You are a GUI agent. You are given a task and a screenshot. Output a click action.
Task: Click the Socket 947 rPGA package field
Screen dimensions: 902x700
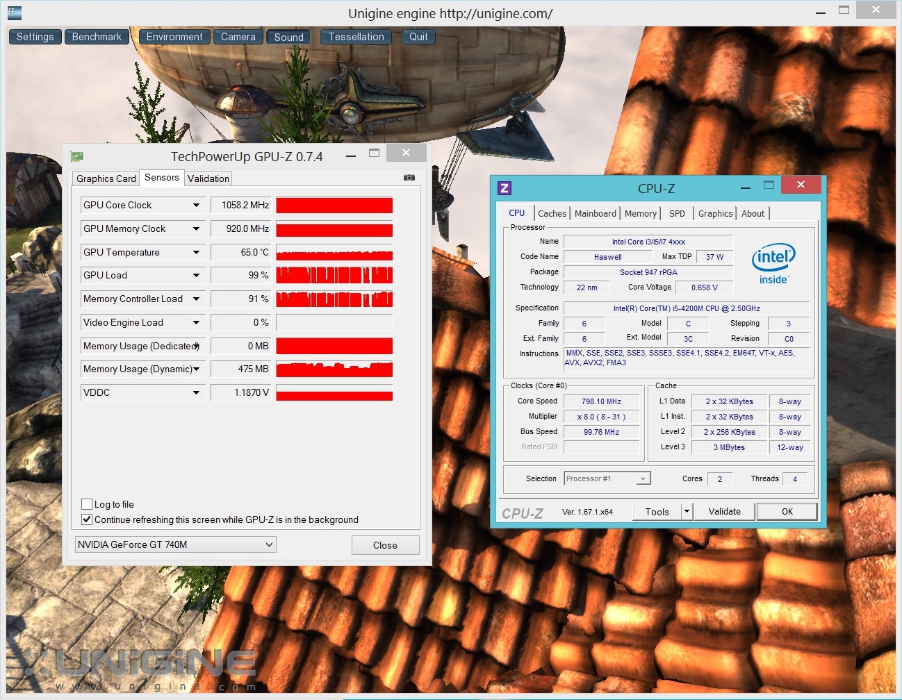tap(648, 272)
